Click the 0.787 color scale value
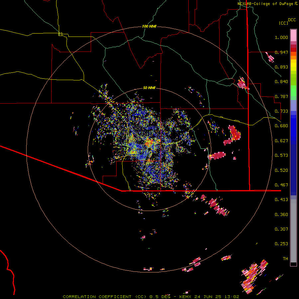299x299 pixels. [x=281, y=96]
